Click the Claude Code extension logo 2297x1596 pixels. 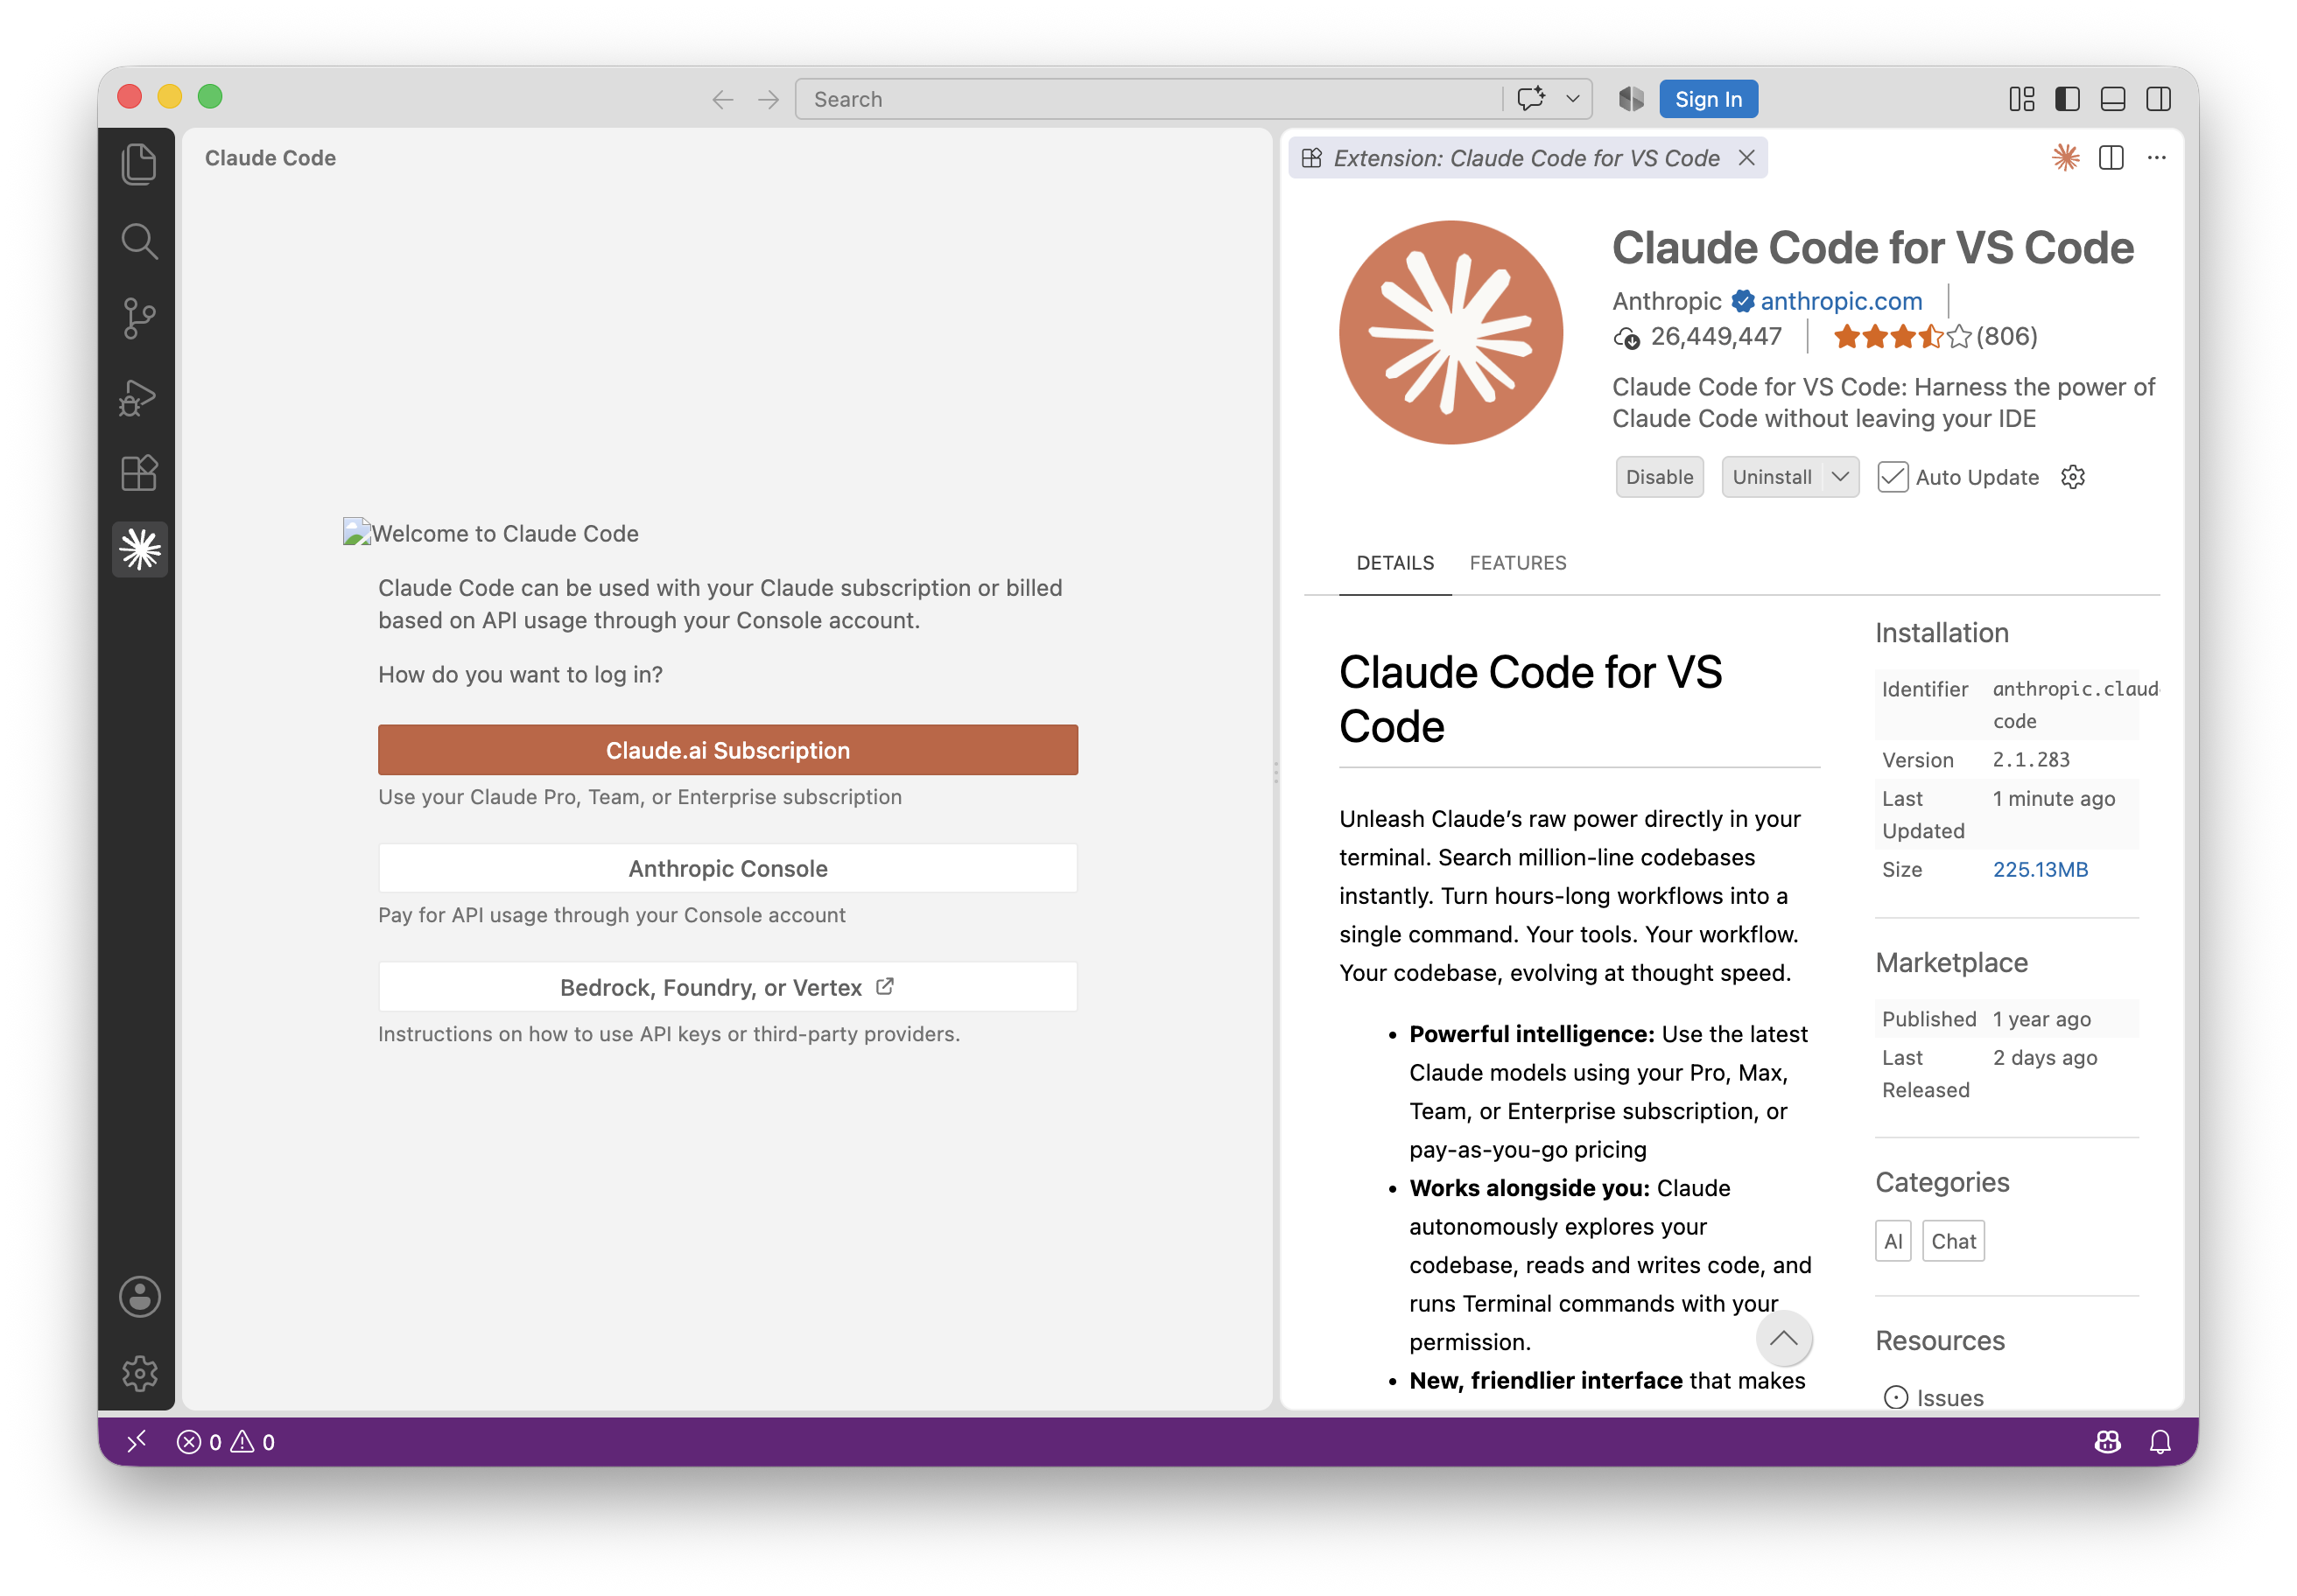[x=1451, y=332]
